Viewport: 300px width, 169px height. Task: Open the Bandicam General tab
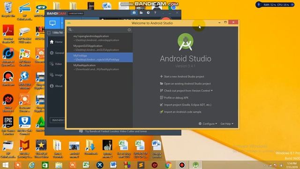pyautogui.click(x=56, y=53)
